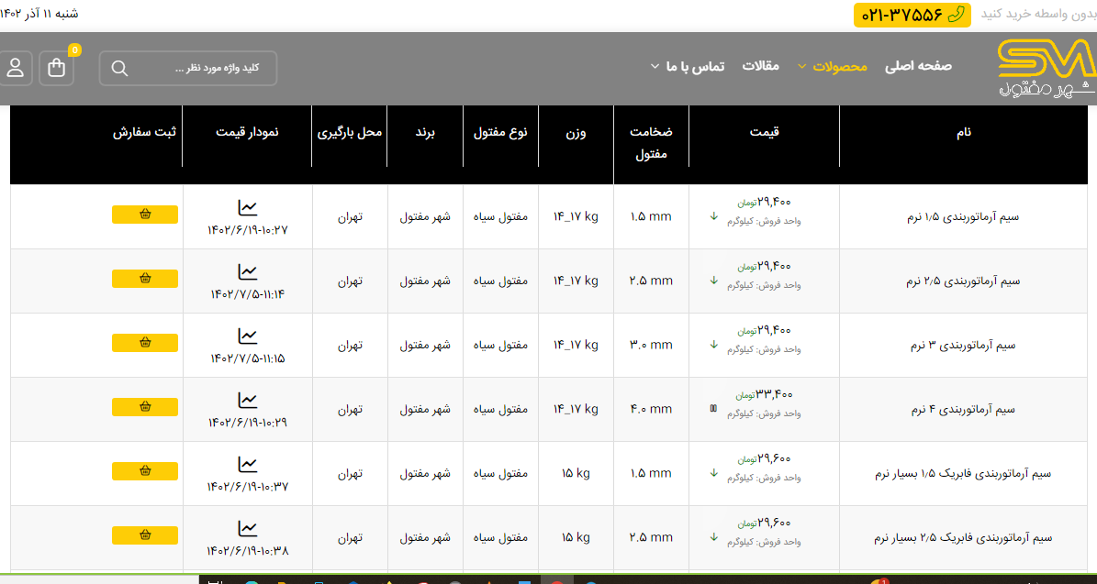Expand the تماس با ما dropdown
The width and height of the screenshot is (1097, 584).
point(688,67)
